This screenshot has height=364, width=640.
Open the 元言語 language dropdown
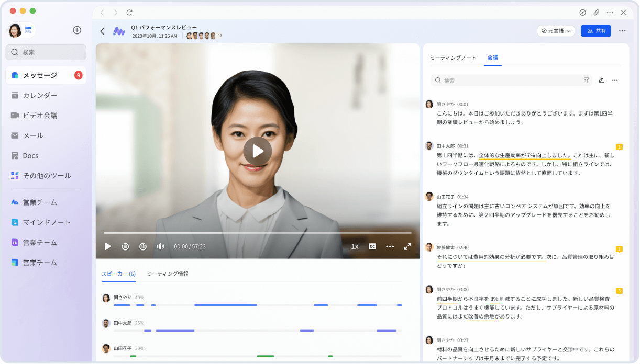coord(556,31)
